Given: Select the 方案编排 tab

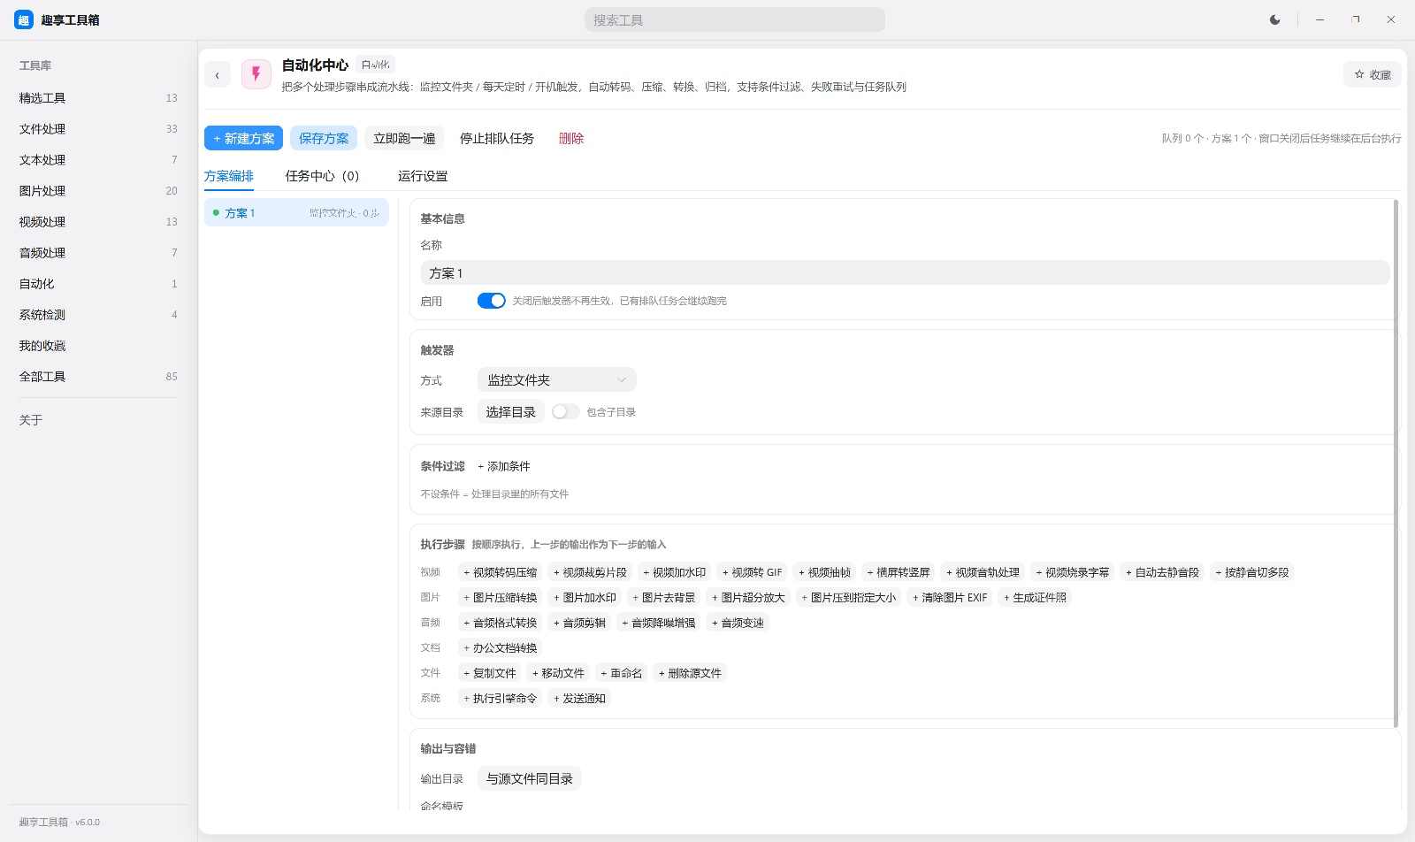Looking at the screenshot, I should (229, 176).
